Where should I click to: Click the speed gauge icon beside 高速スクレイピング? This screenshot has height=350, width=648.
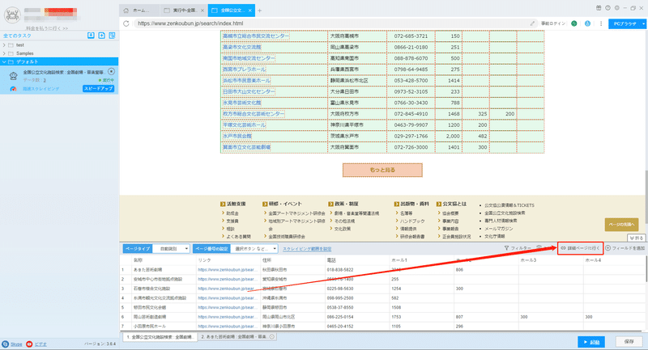tap(13, 89)
